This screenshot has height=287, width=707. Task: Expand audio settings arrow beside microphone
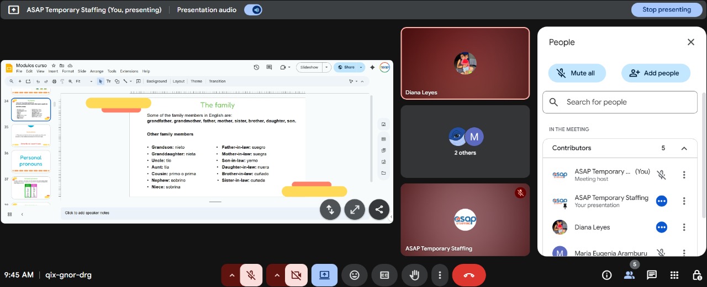231,275
